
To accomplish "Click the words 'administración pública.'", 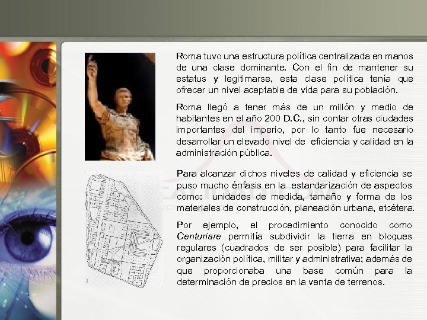I will coord(224,153).
